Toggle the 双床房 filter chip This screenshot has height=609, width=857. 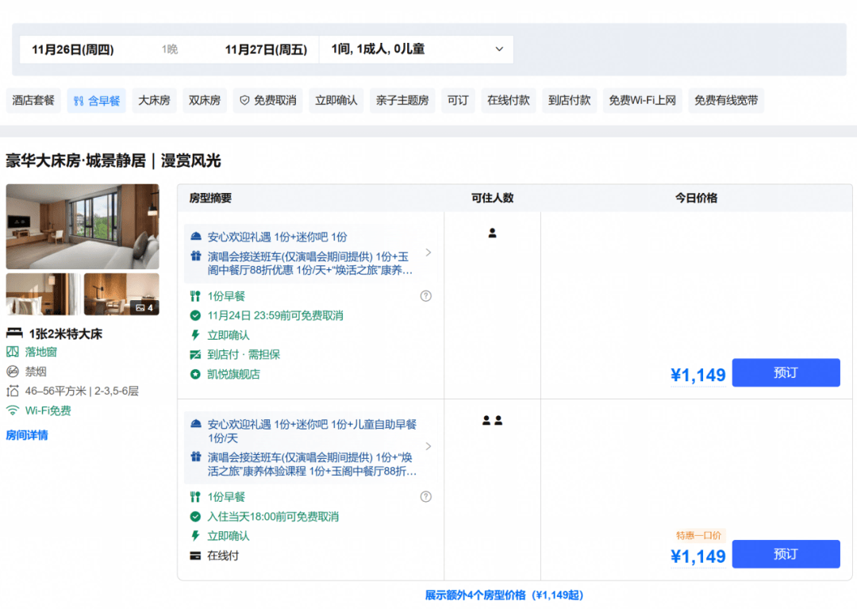click(205, 101)
